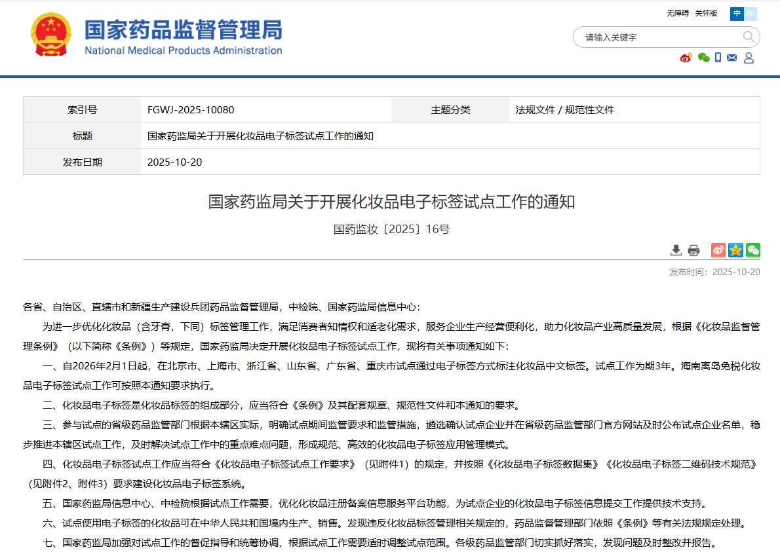Click the envelope mail icon

pyautogui.click(x=732, y=58)
